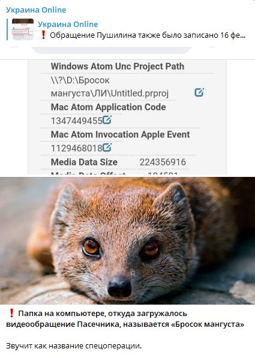Click red exclamation mark in quoted message

43,35
